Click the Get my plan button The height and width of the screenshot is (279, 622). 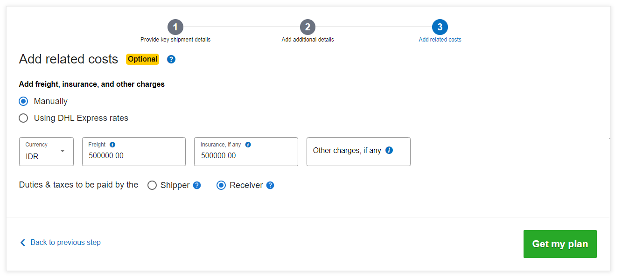tap(560, 244)
